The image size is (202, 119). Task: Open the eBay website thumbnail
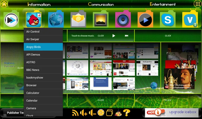(x=101, y=68)
